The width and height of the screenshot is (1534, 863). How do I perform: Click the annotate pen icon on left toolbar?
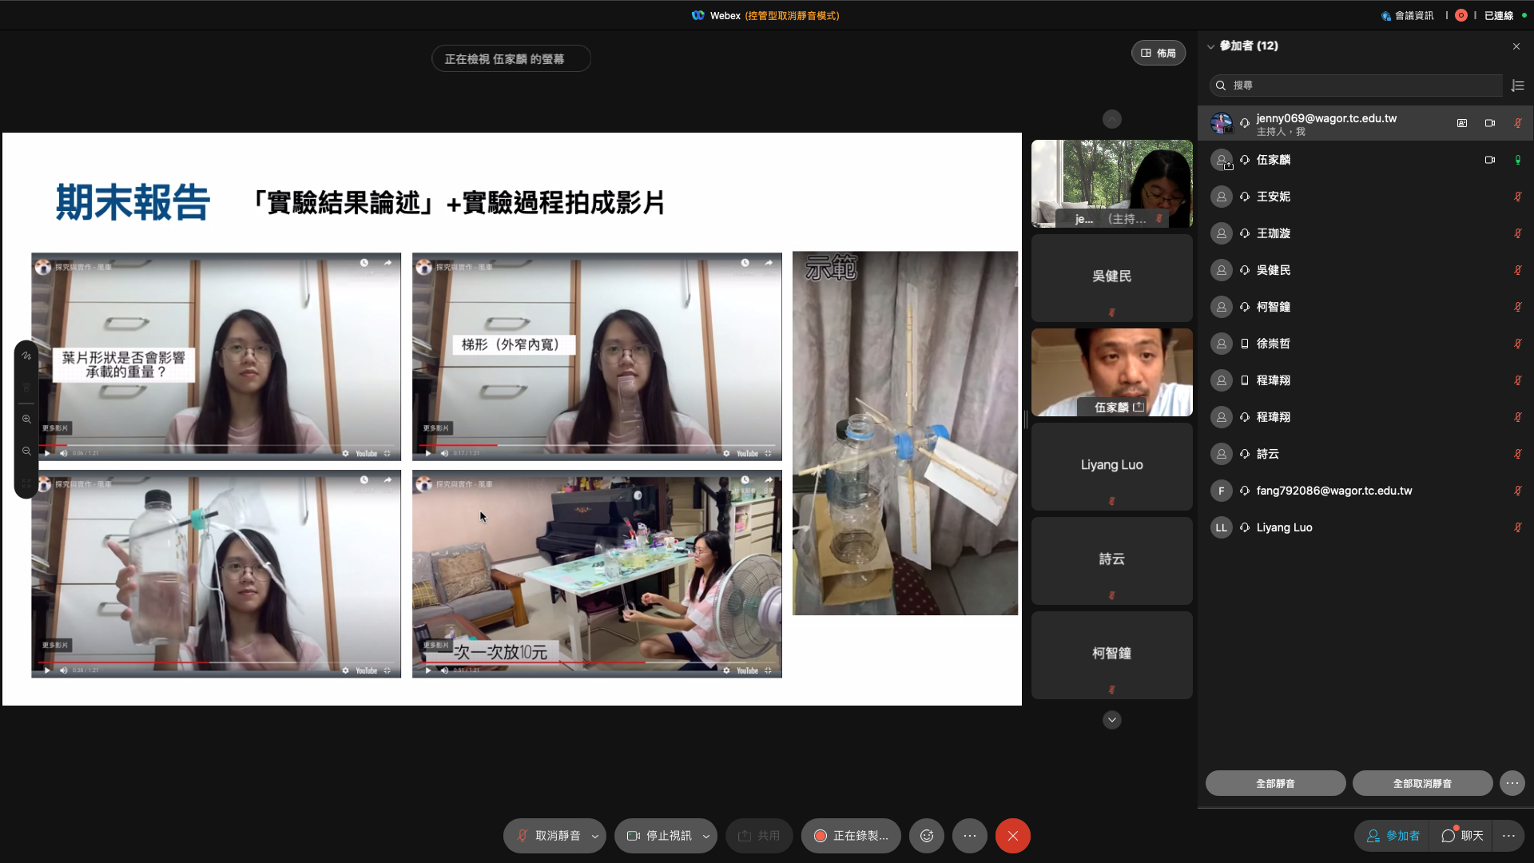point(26,356)
